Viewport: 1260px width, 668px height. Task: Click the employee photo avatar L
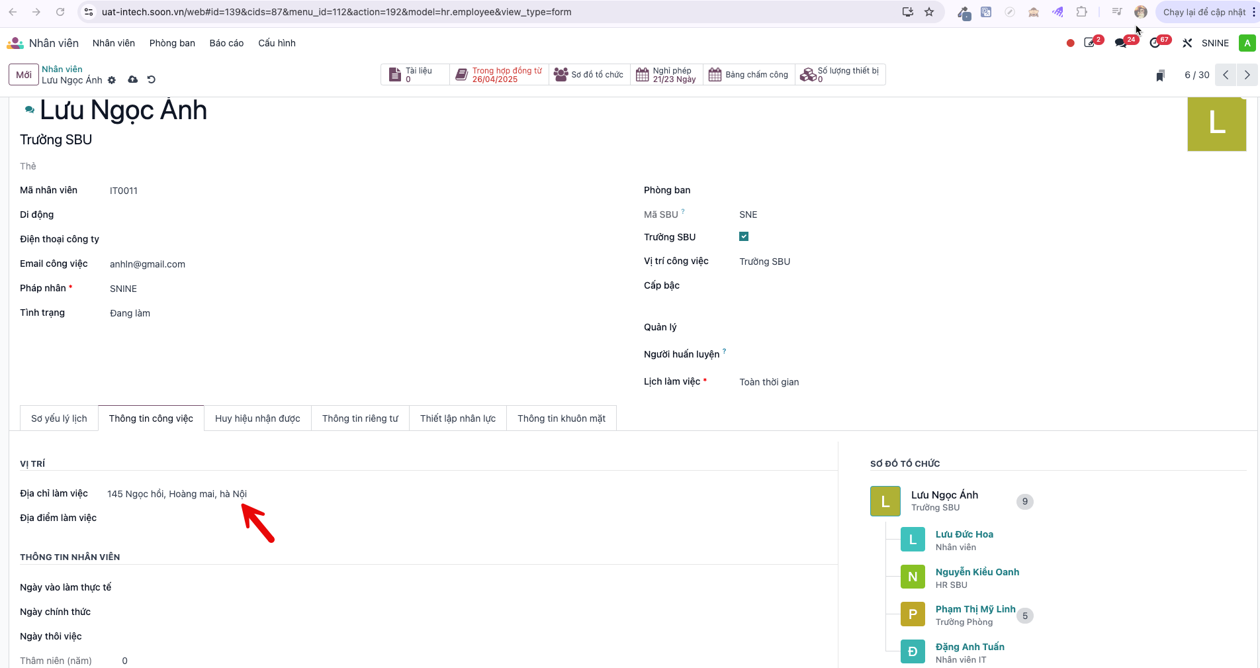(x=1217, y=124)
